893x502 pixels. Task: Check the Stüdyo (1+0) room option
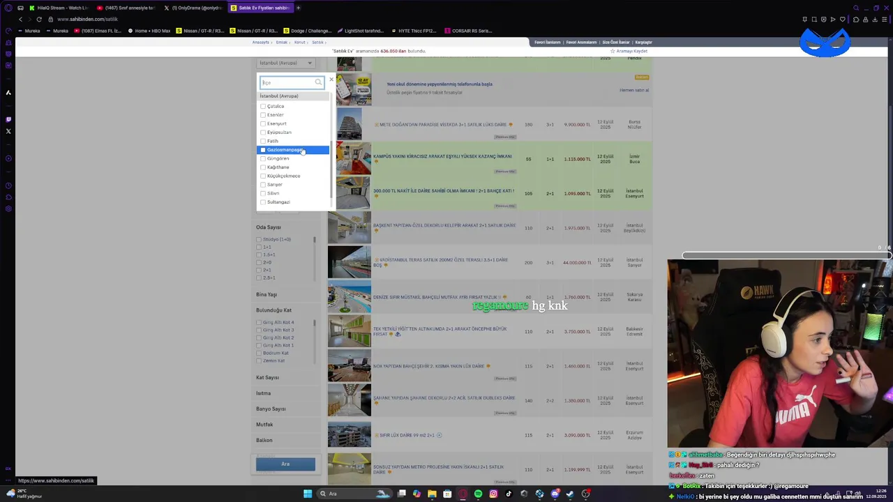[x=259, y=239]
